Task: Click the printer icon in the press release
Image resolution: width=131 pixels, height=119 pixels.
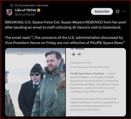Action: (x=74, y=54)
